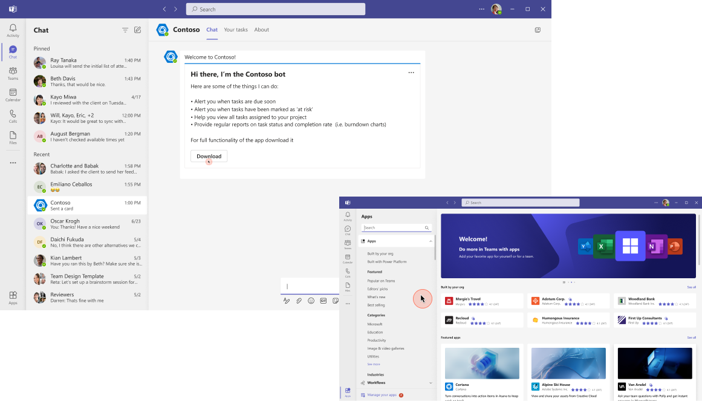Viewport: 702px width, 401px height.
Task: Click the Alpine Ski House thumbnail
Action: click(x=568, y=364)
